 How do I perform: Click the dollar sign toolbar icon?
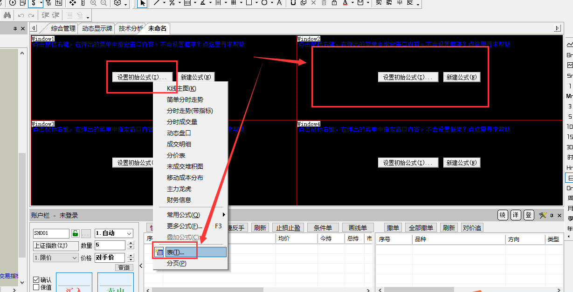(x=34, y=3)
